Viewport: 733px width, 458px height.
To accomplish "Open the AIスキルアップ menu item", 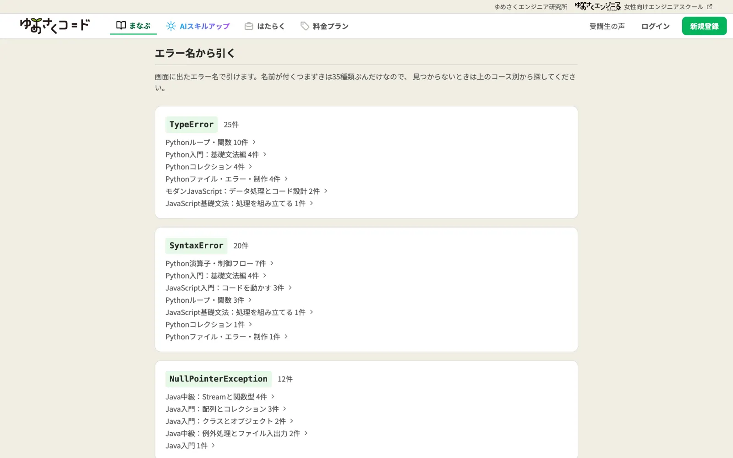I will pos(198,26).
